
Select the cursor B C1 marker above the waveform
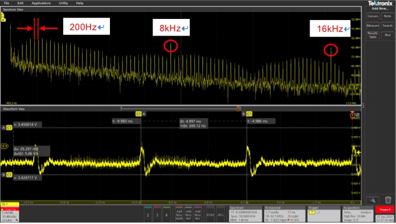click(247, 114)
